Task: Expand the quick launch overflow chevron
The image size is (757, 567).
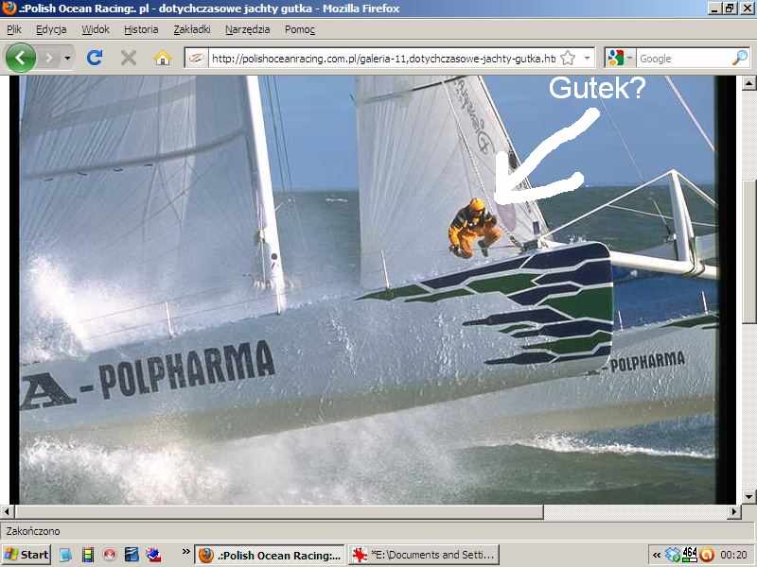Action: pyautogui.click(x=185, y=552)
